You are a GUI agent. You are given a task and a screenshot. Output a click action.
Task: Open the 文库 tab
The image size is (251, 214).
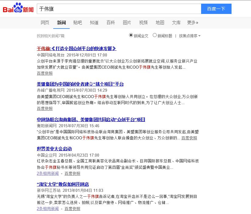point(176,23)
